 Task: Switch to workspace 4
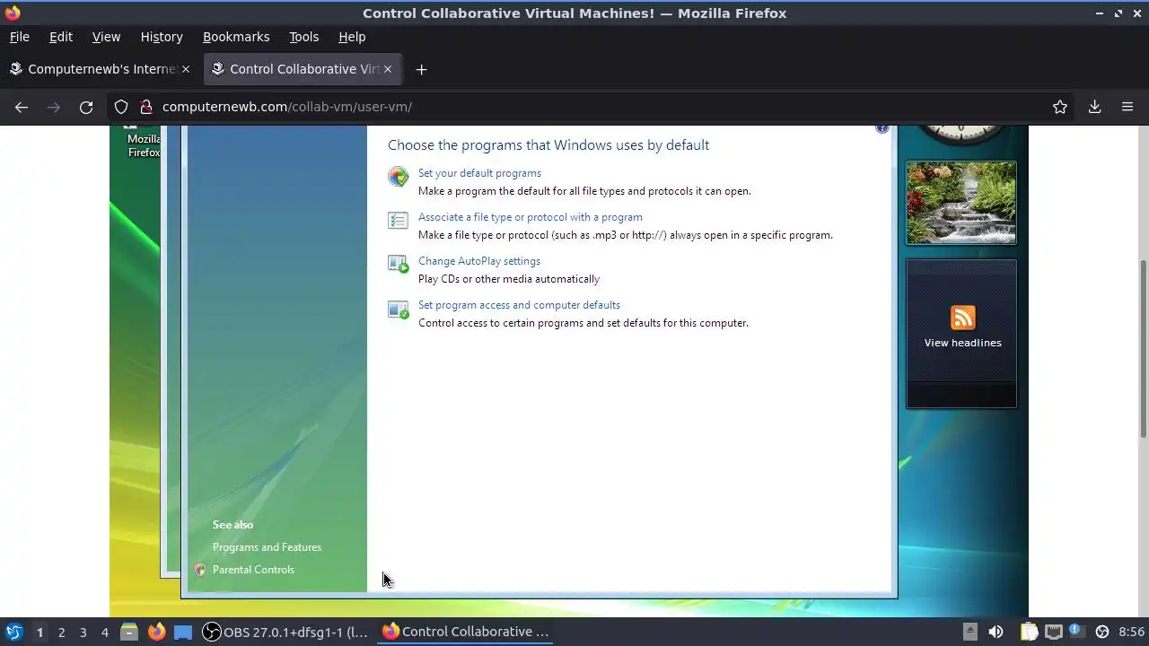104,632
